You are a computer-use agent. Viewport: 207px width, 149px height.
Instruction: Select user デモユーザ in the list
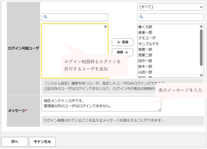click(x=147, y=38)
